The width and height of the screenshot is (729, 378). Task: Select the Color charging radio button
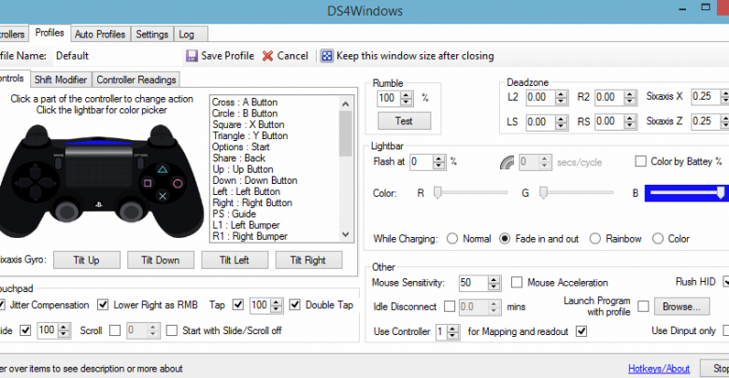(657, 239)
